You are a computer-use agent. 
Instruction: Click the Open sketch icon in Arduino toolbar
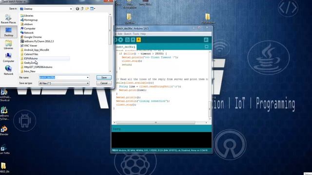click(133, 40)
